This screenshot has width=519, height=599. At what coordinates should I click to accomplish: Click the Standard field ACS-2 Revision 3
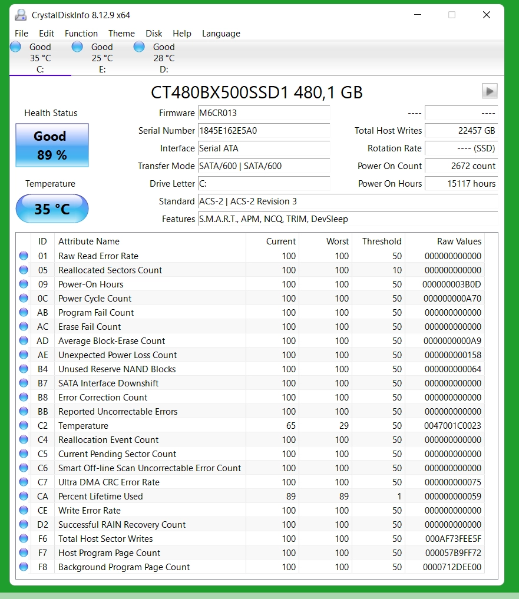[348, 201]
